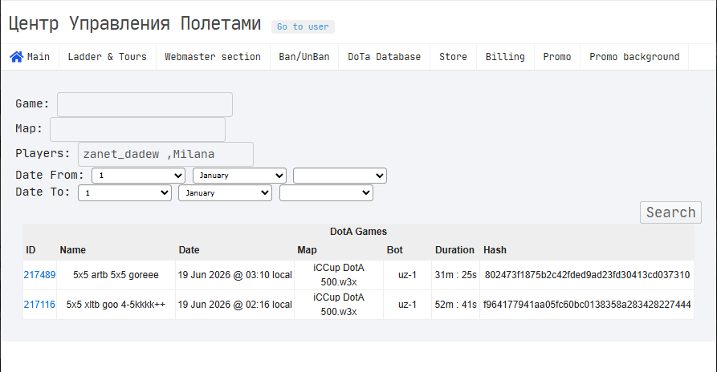Click date 19 Jun 2026 @ 02:16 local

[x=234, y=305]
